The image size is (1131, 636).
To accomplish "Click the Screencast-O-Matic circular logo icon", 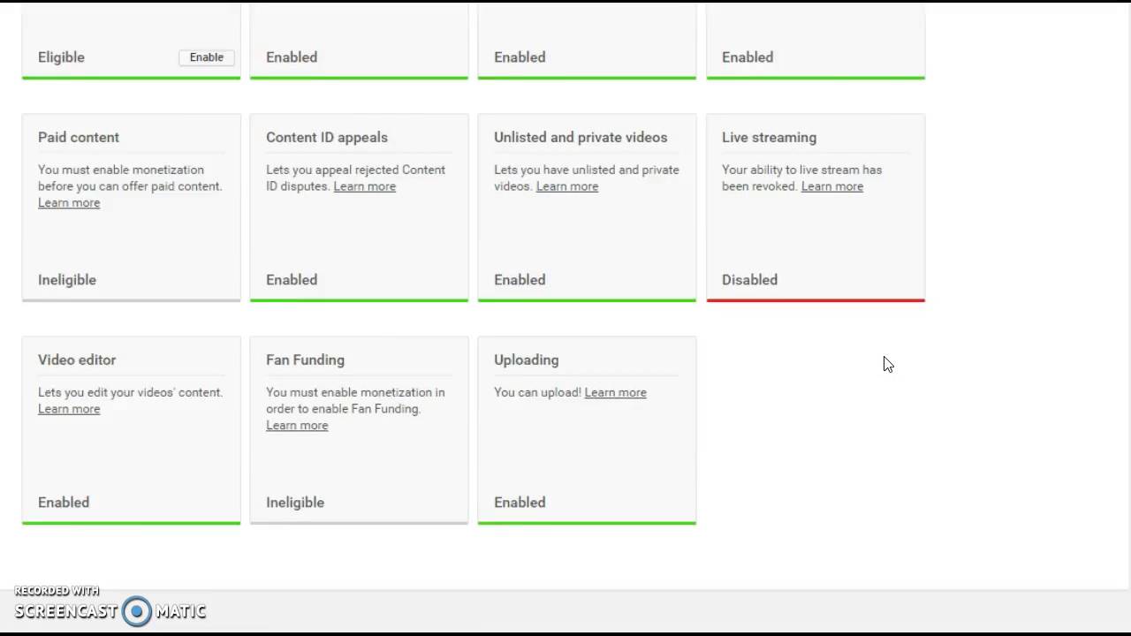I will [137, 611].
